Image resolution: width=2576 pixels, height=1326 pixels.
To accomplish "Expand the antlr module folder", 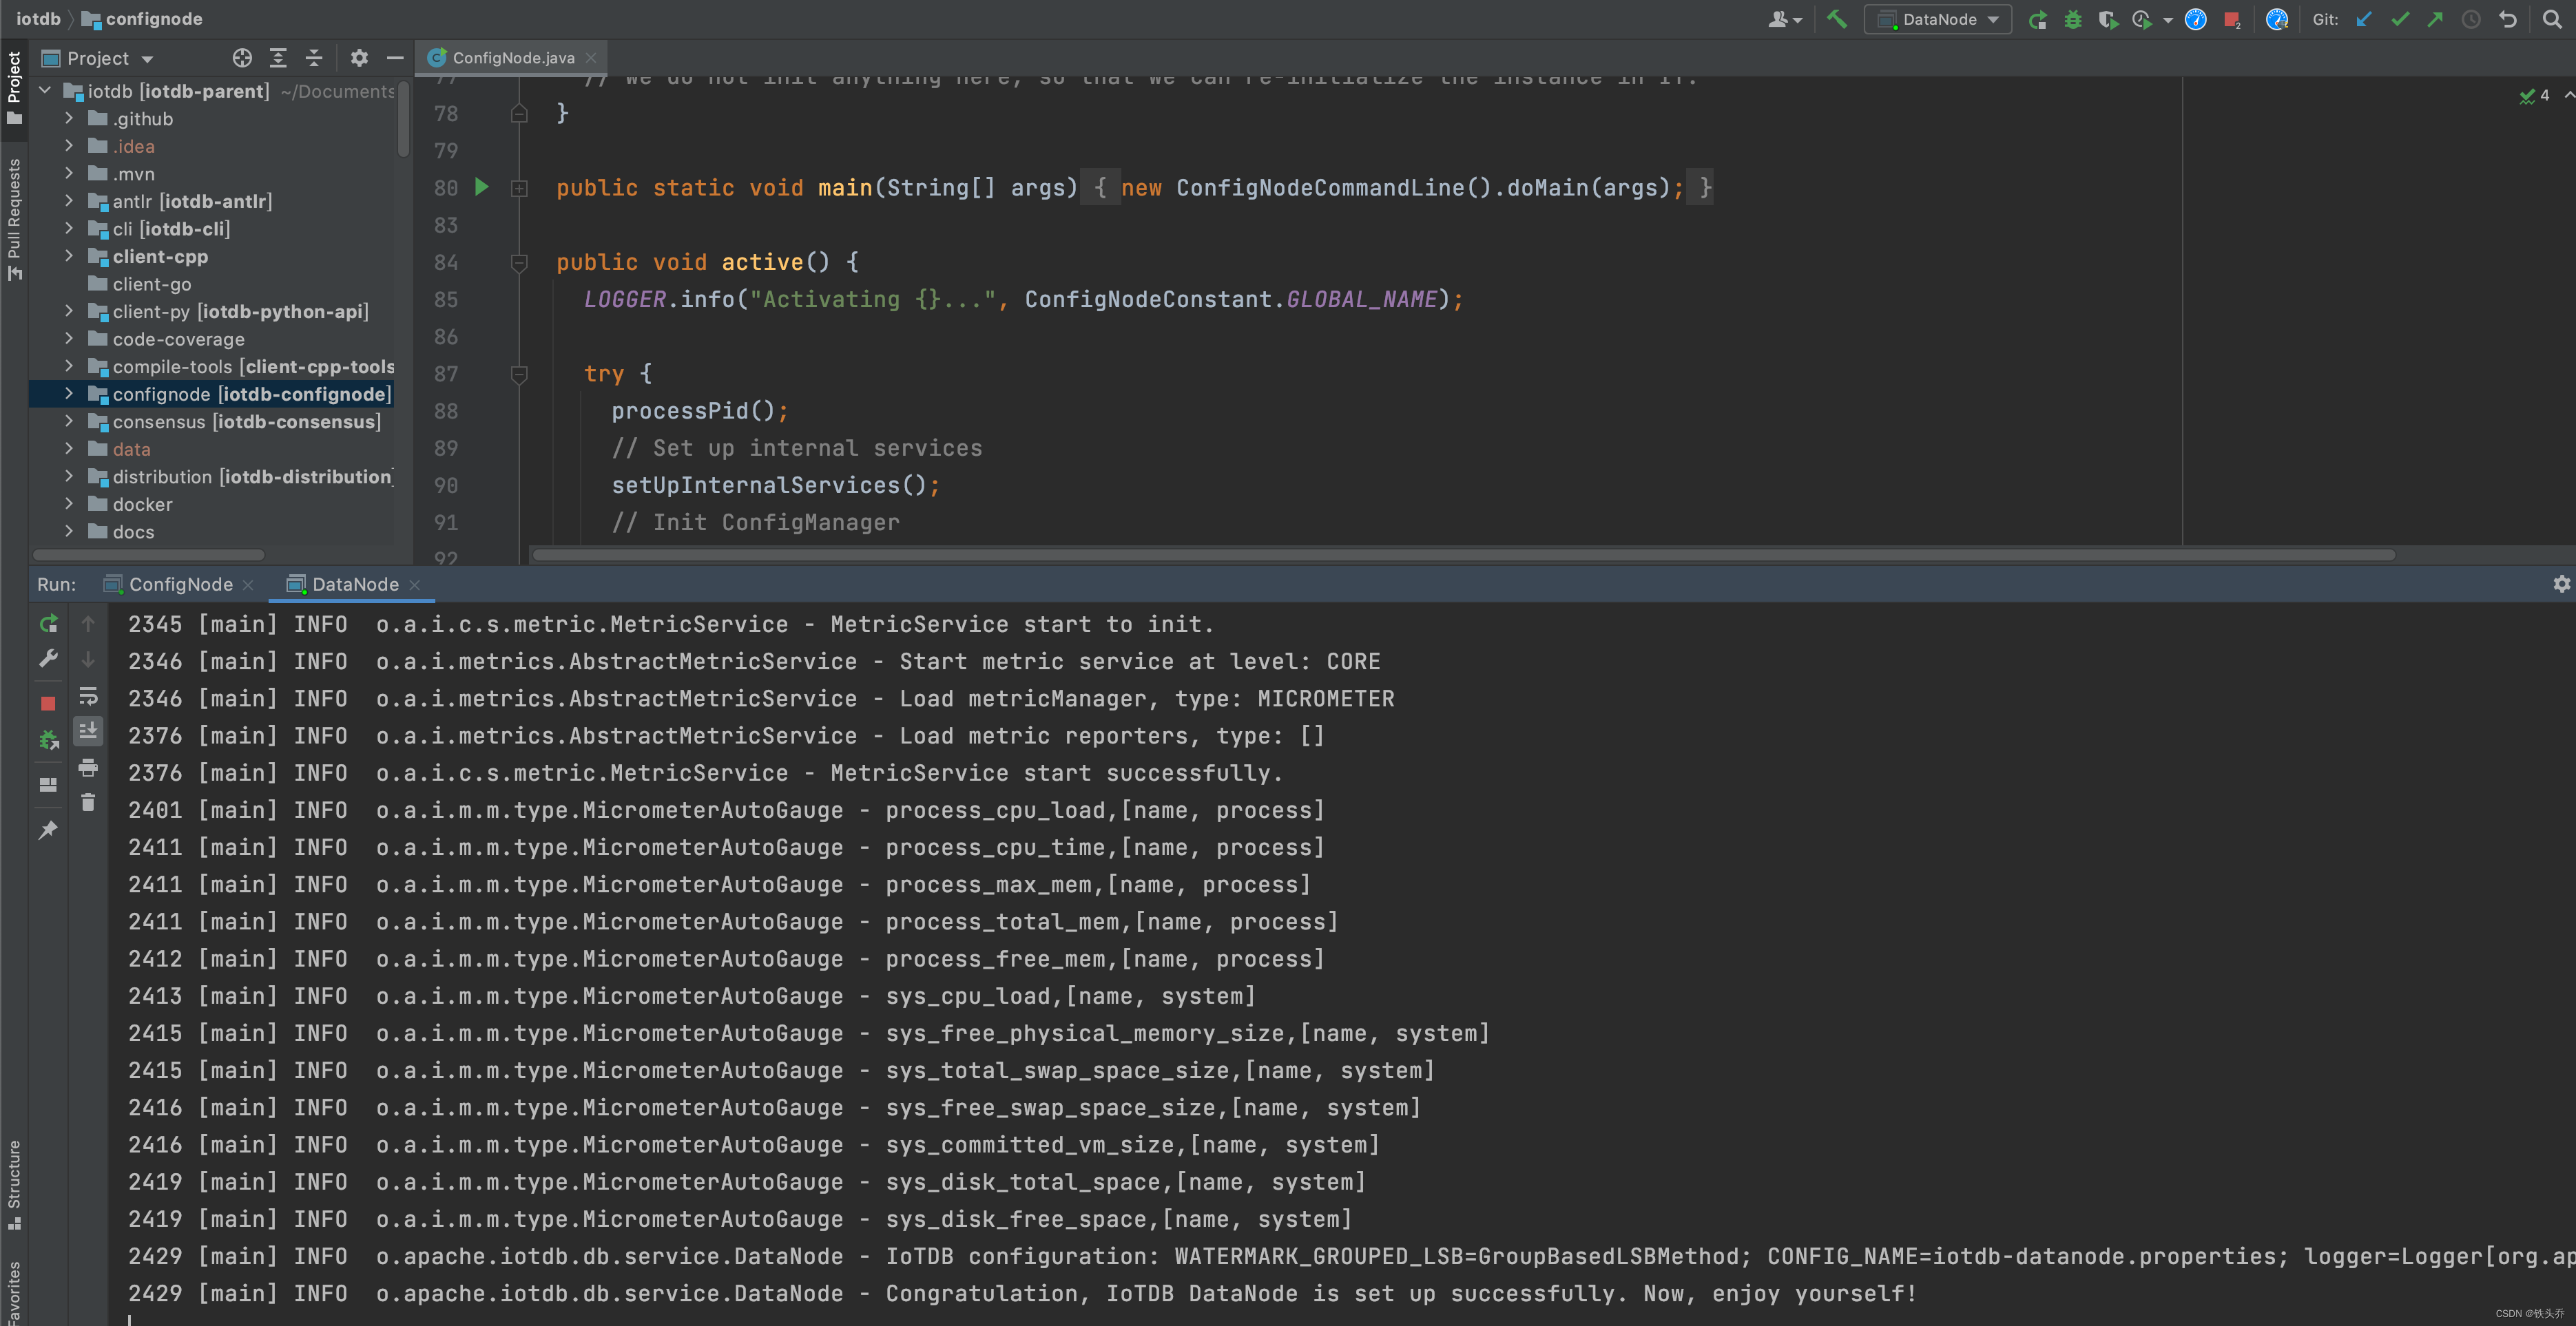I will click(x=69, y=201).
